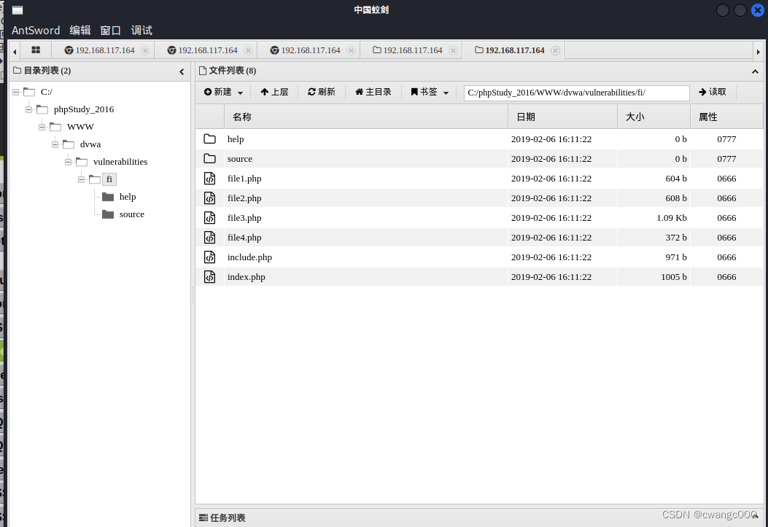Collapse the vulnerabilities tree node

tap(68, 162)
